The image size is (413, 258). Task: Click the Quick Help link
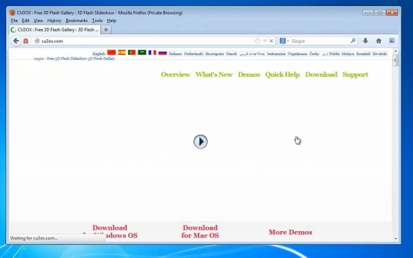282,74
